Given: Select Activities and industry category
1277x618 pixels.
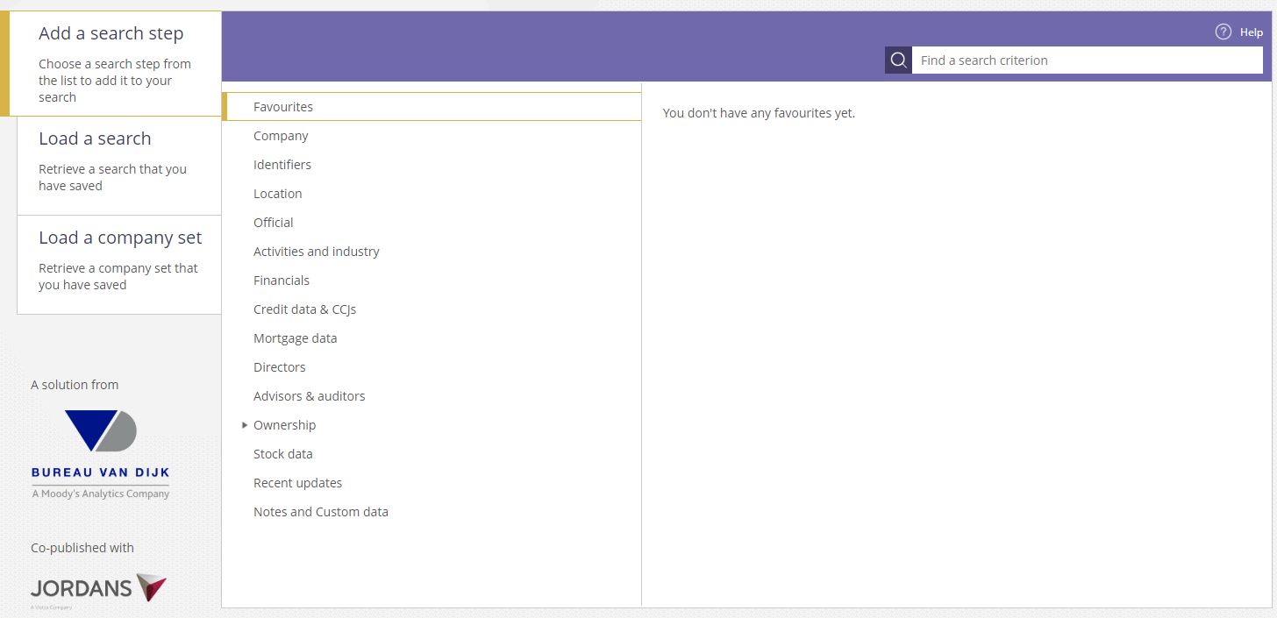Looking at the screenshot, I should click(316, 252).
